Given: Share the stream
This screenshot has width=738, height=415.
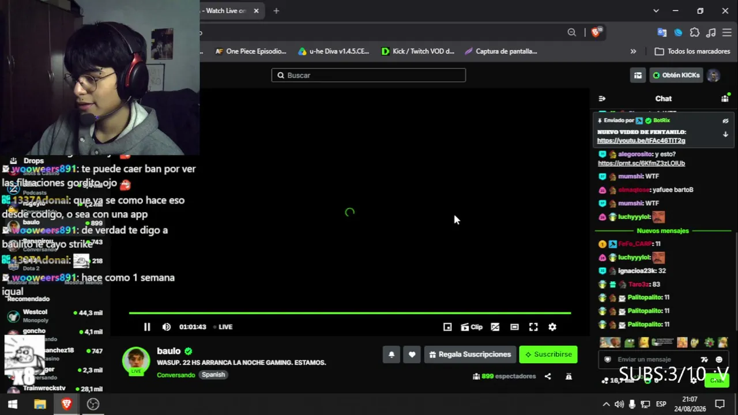Looking at the screenshot, I should 548,376.
